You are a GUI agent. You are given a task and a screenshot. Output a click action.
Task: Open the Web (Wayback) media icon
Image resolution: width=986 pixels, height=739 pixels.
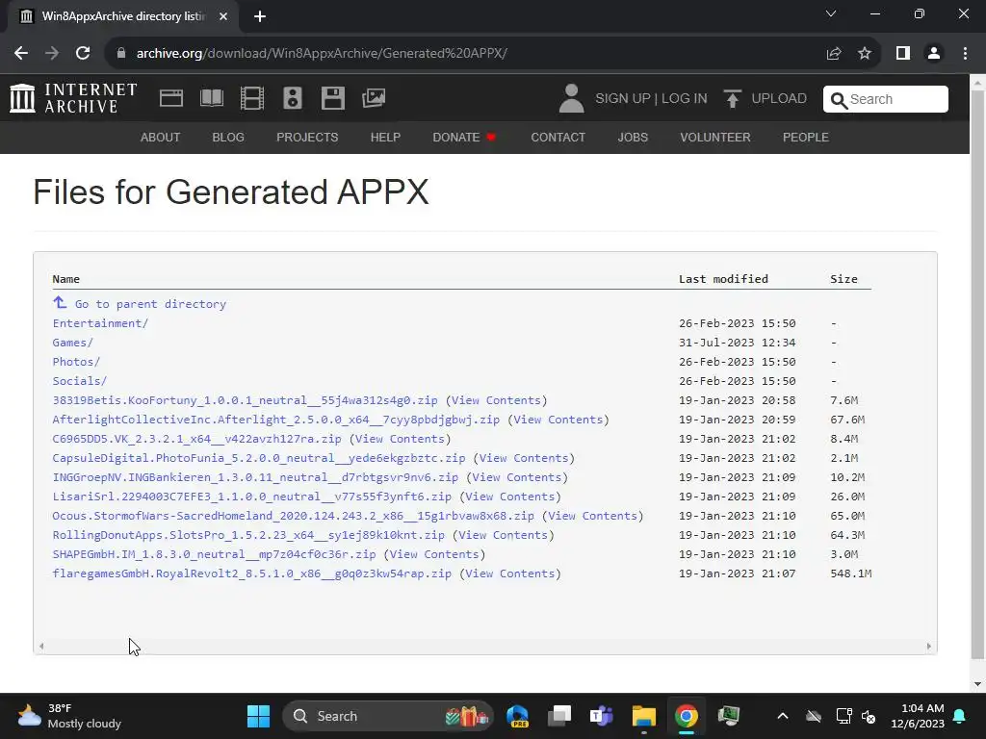tap(171, 98)
